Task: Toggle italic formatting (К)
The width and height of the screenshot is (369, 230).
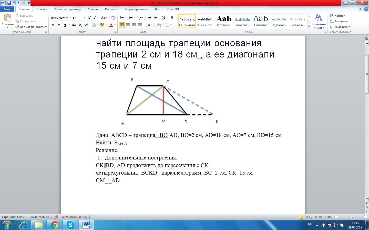Action: [x=59, y=25]
